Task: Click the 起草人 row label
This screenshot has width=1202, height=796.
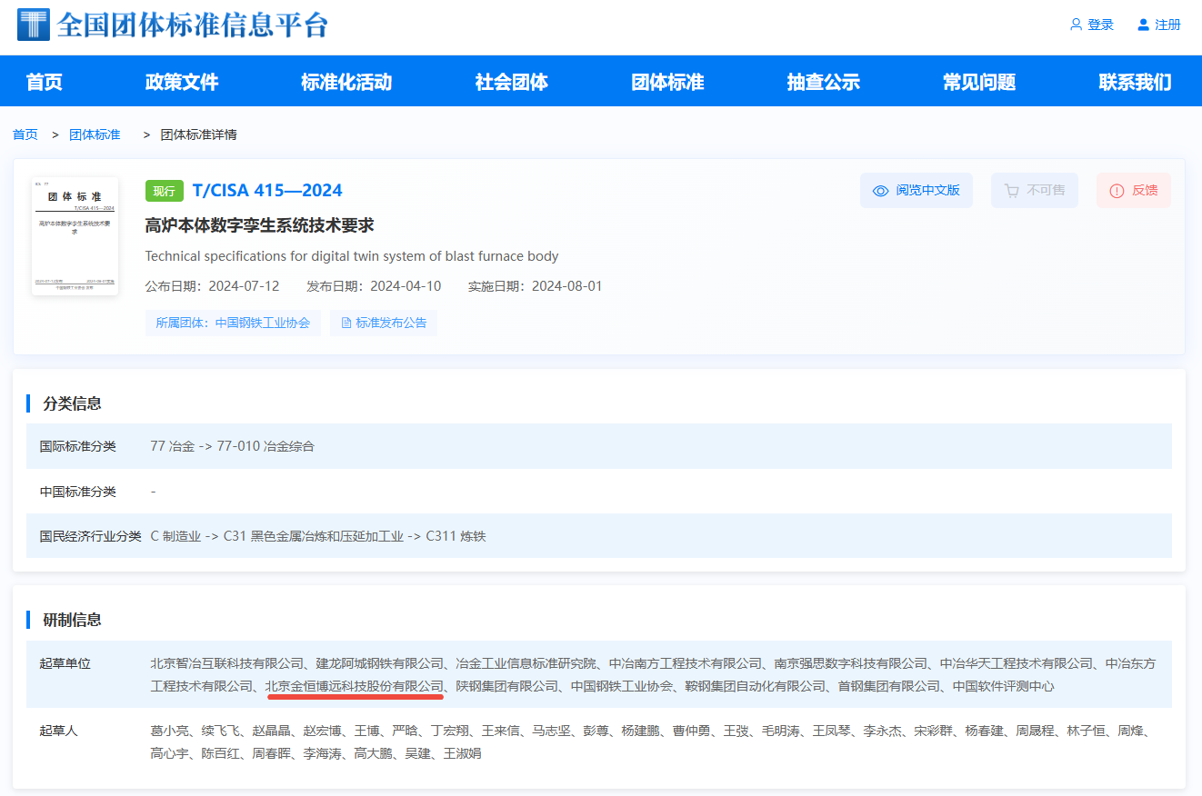Action: pyautogui.click(x=59, y=731)
